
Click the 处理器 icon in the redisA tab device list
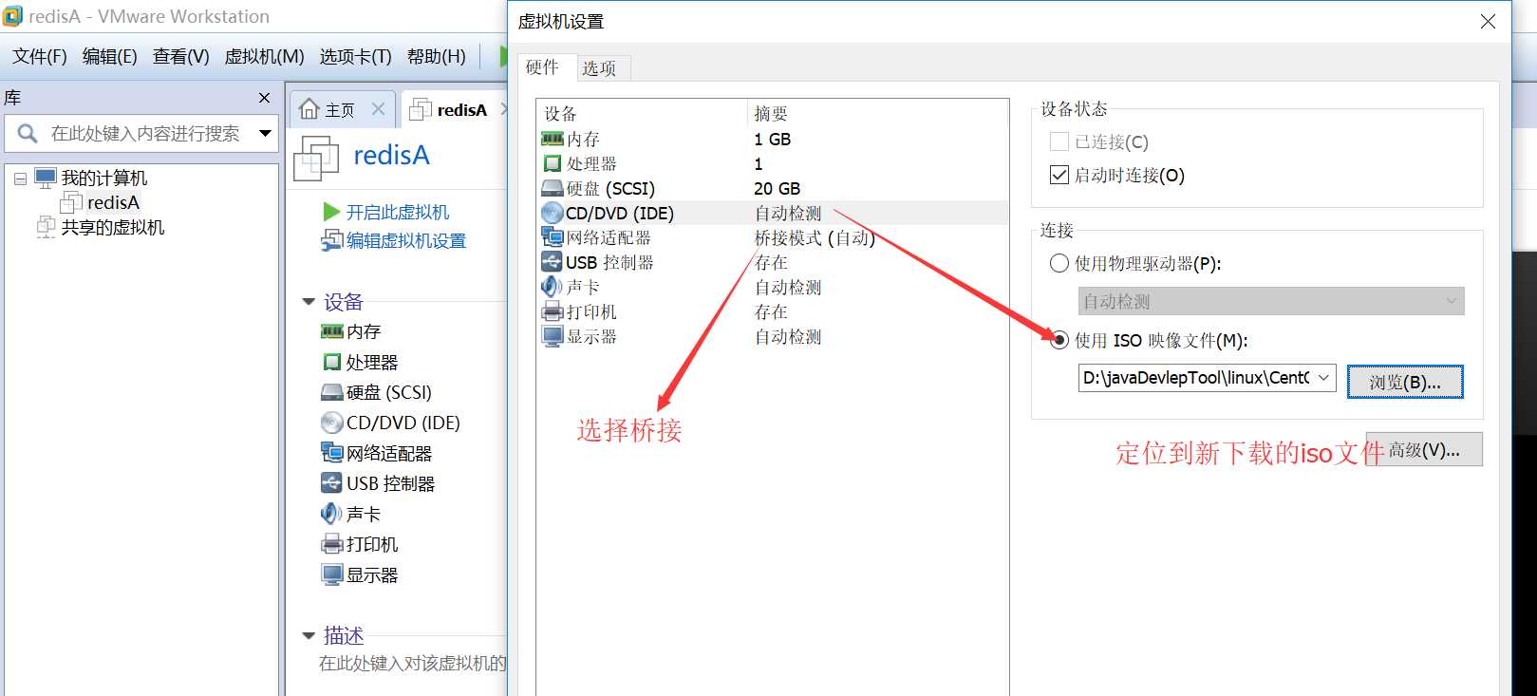(331, 362)
